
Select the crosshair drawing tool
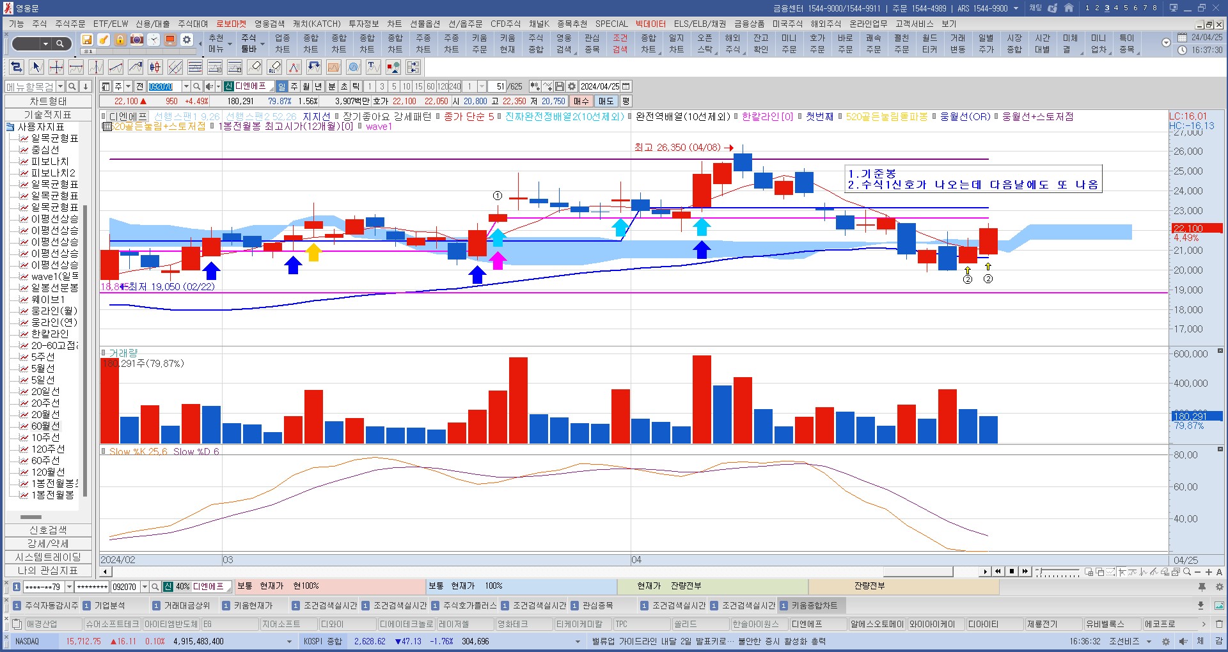coord(56,67)
